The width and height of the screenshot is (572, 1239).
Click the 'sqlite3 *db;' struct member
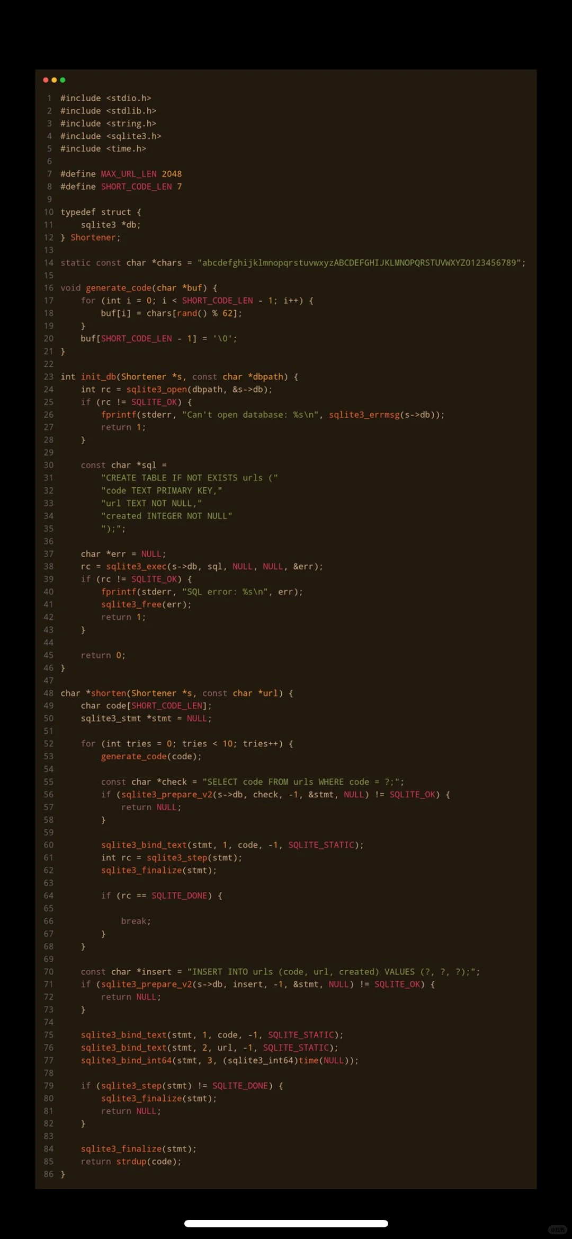point(111,225)
